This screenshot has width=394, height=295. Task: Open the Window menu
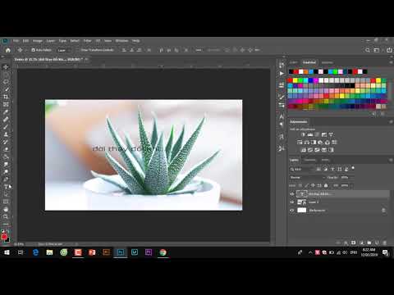(121, 41)
